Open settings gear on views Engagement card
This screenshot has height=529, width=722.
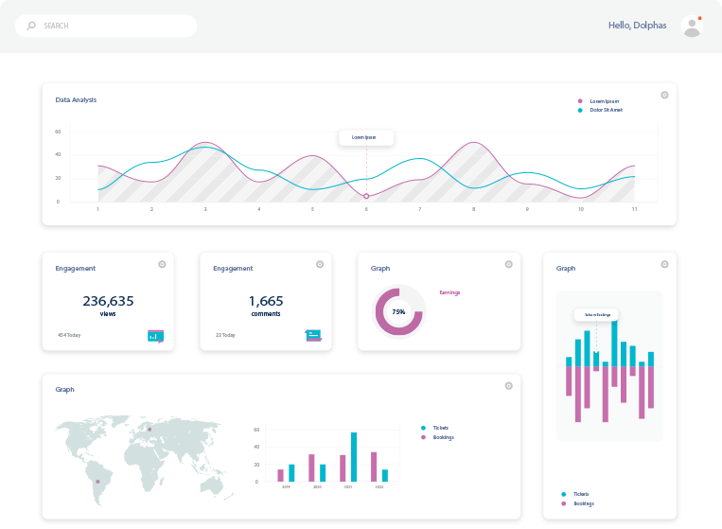point(162,264)
